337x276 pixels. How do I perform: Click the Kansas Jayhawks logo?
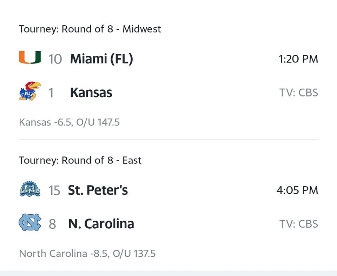click(30, 92)
